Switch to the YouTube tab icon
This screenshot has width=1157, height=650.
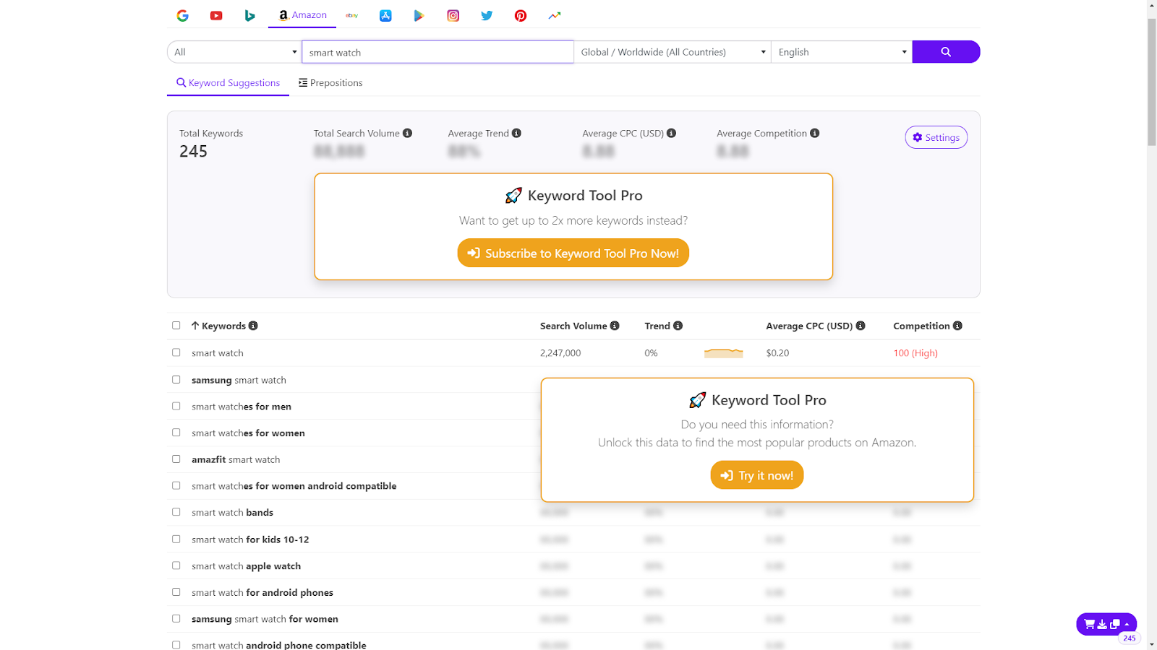pyautogui.click(x=216, y=15)
